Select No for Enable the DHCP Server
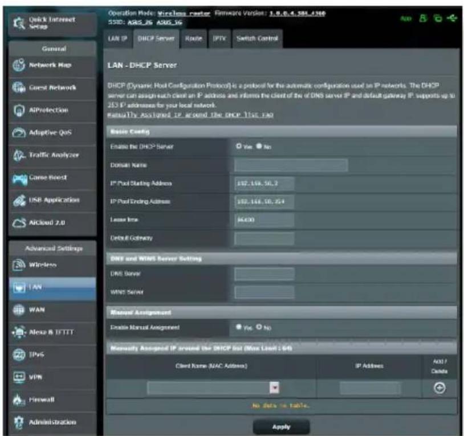Viewport: 464px width, 436px height. pyautogui.click(x=259, y=146)
